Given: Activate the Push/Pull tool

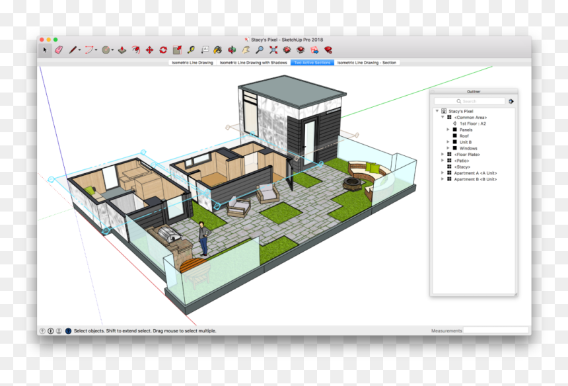Looking at the screenshot, I should click(x=122, y=50).
